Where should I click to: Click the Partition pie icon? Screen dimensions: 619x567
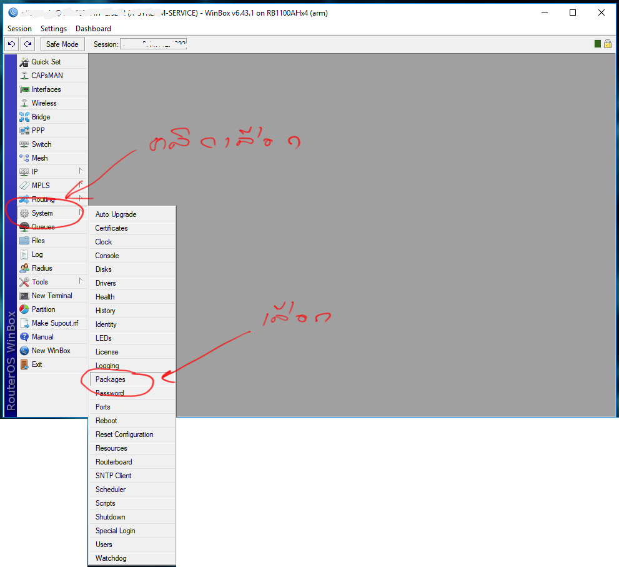tap(24, 309)
